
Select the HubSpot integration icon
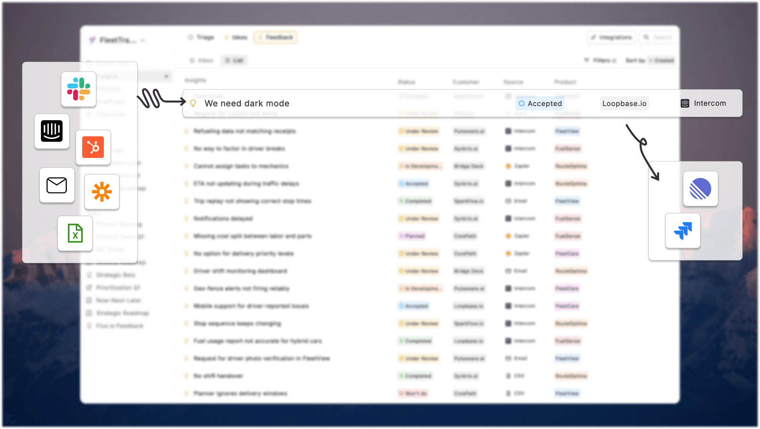tap(93, 147)
